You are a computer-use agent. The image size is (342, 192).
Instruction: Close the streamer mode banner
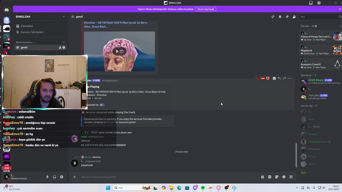tap(340, 9)
